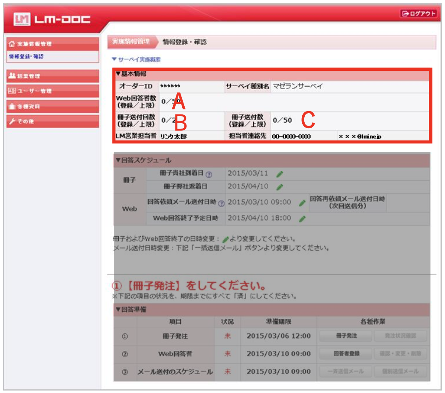The width and height of the screenshot is (445, 393).
Task: Edit the 冊子弊社返着日 date with pencil icon
Action: click(280, 187)
